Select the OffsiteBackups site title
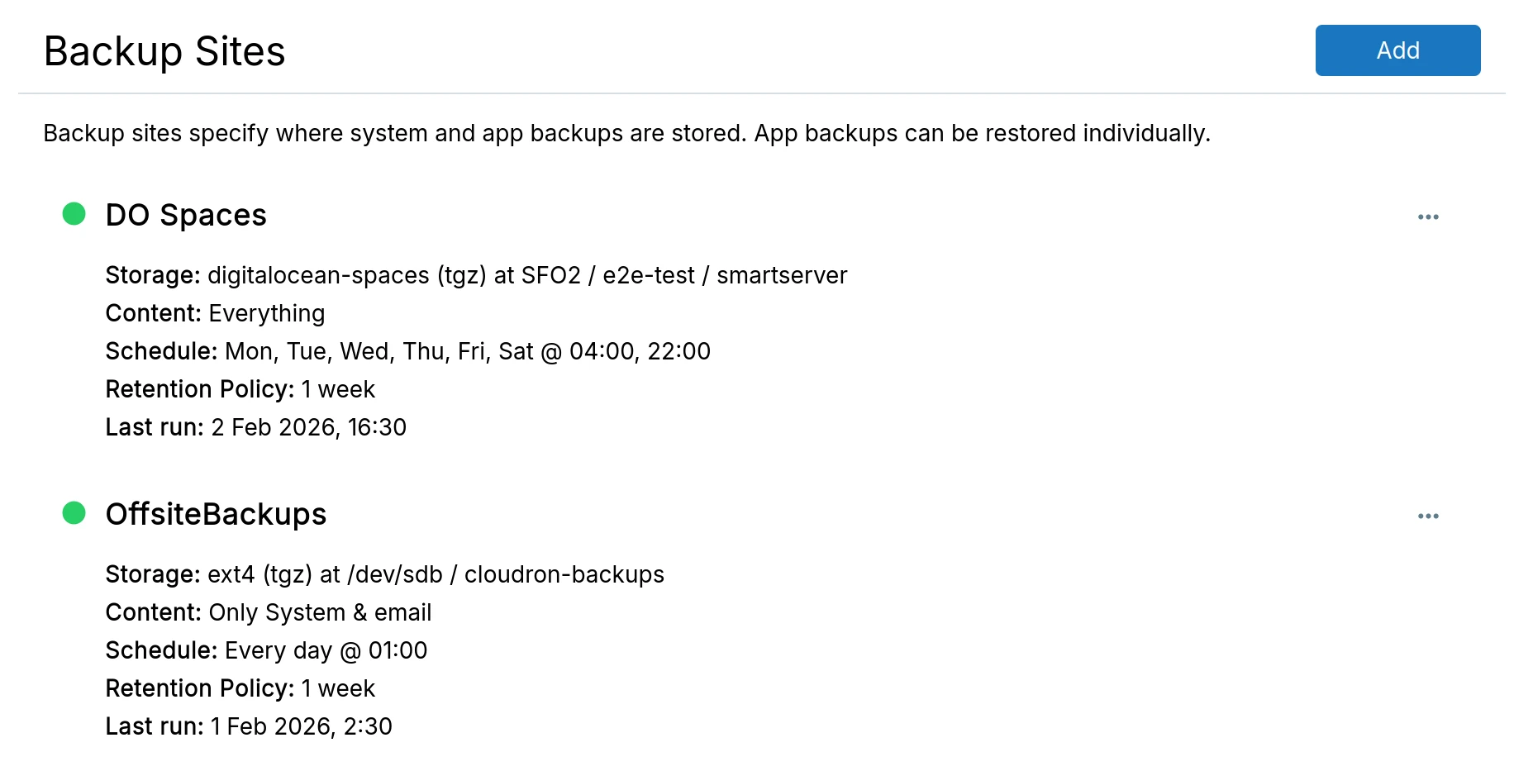This screenshot has height=771, width=1533. click(x=216, y=514)
